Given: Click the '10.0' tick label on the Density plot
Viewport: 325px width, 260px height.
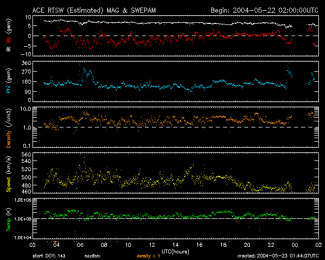Looking at the screenshot, I should click(x=26, y=109).
